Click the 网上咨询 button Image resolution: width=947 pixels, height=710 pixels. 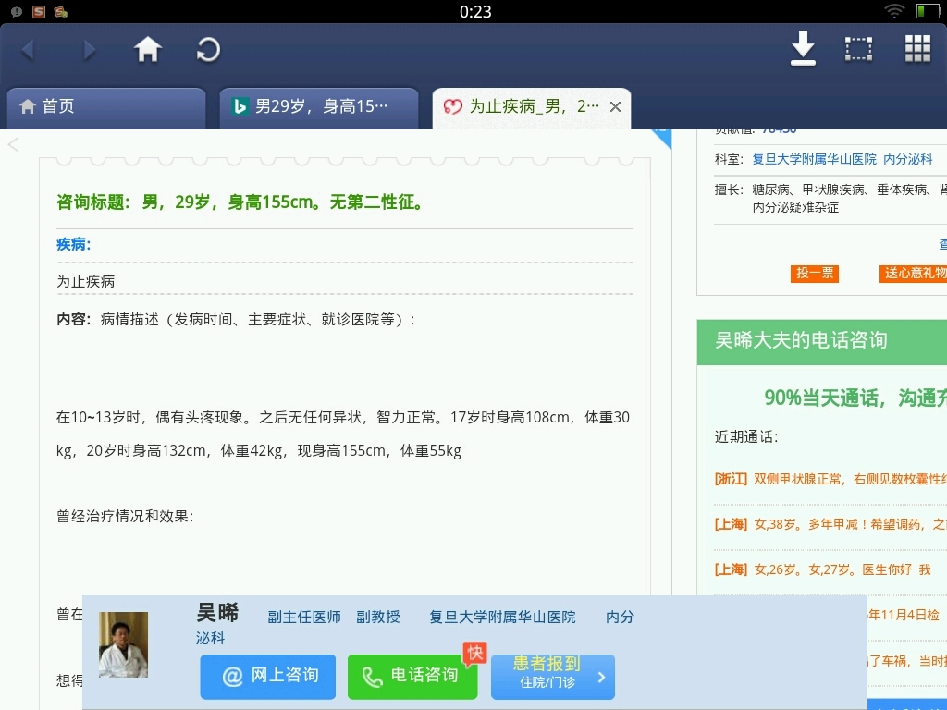click(x=267, y=676)
